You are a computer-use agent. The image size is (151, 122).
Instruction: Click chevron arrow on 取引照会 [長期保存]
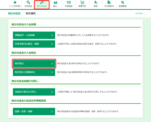[x=52, y=72]
